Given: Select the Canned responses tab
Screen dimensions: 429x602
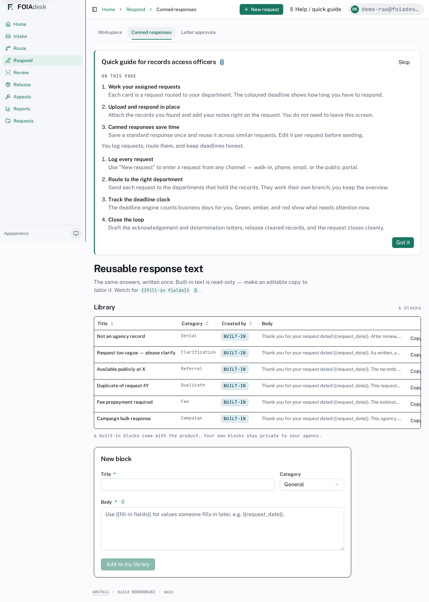Looking at the screenshot, I should pyautogui.click(x=151, y=33).
